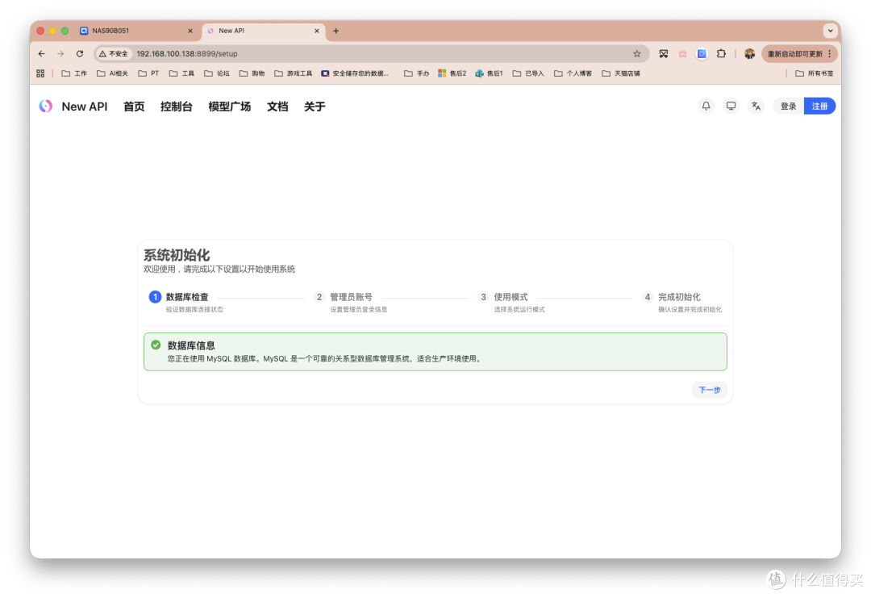Image resolution: width=871 pixels, height=598 pixels.
Task: Click the 系统初始化 title
Action: (177, 255)
